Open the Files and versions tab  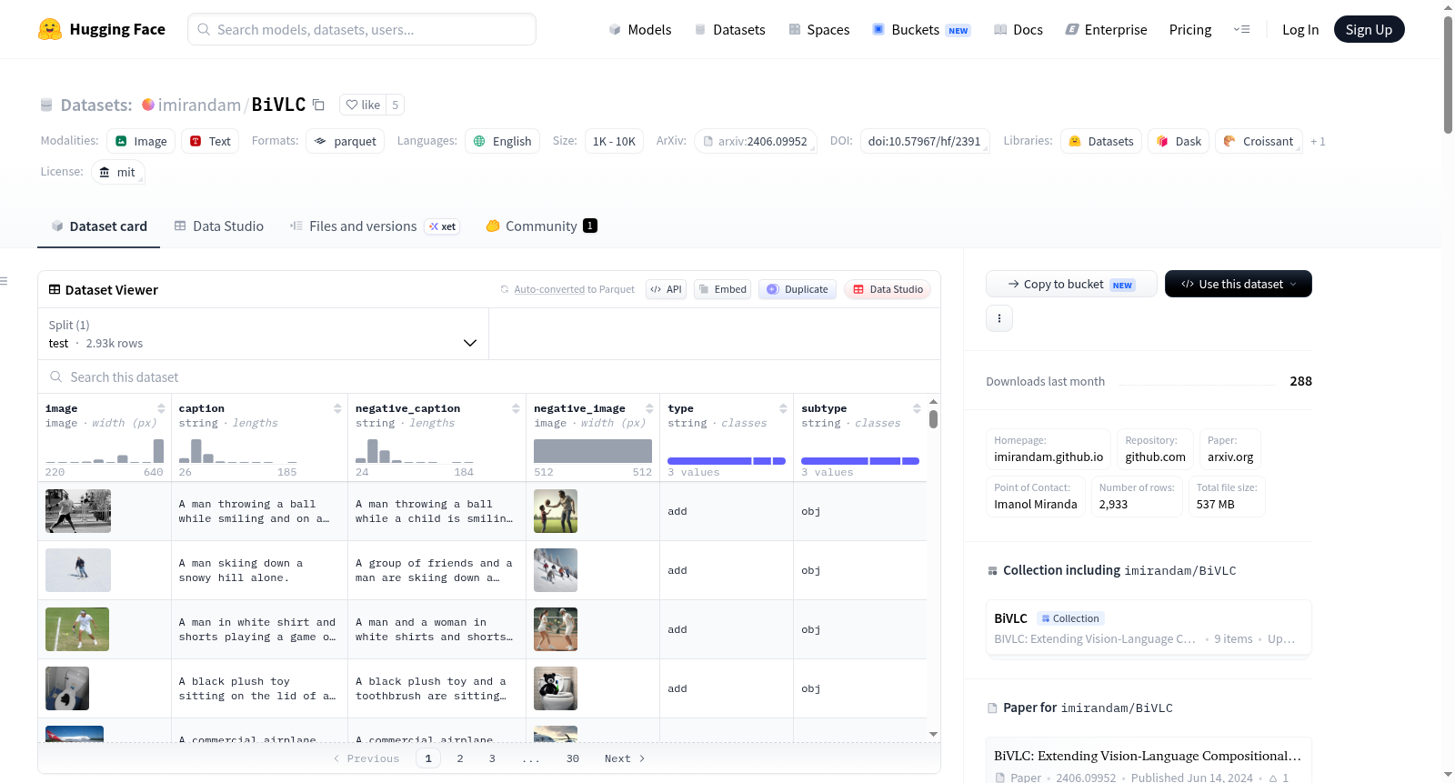point(375,226)
